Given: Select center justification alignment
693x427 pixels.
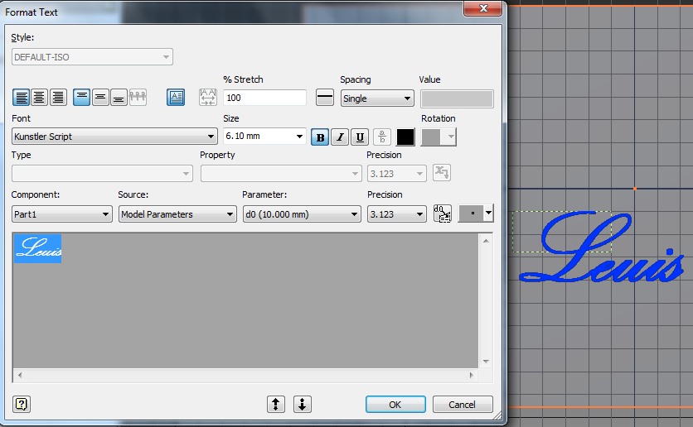Looking at the screenshot, I should tap(39, 97).
